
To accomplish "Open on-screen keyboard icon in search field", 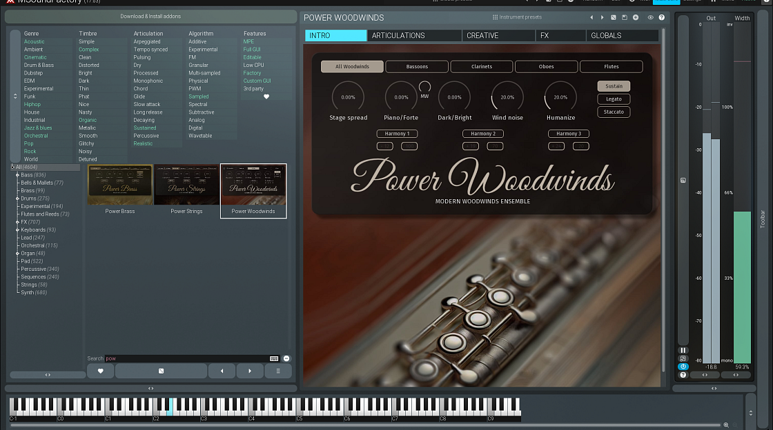I will (x=274, y=358).
